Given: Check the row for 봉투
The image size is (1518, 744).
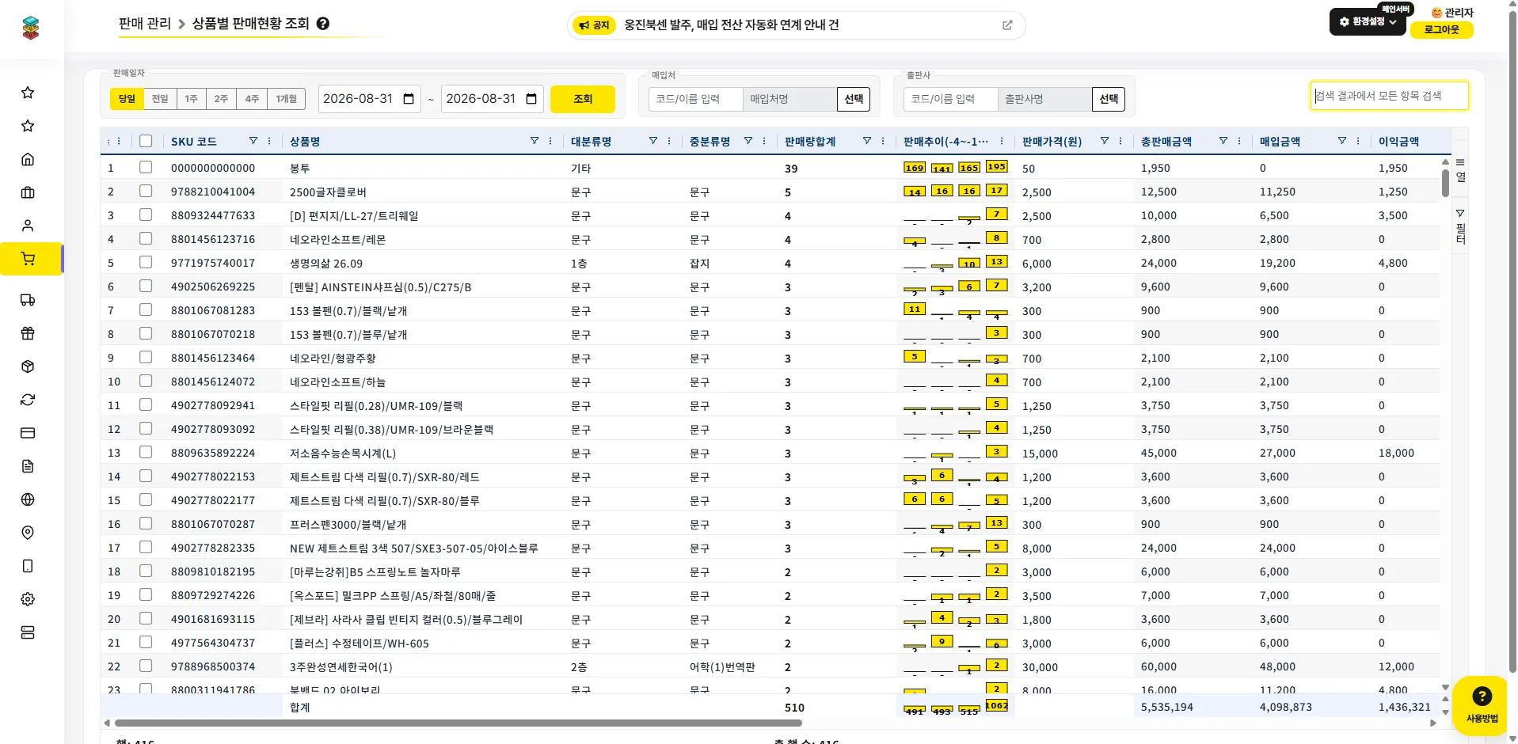Looking at the screenshot, I should 146,167.
